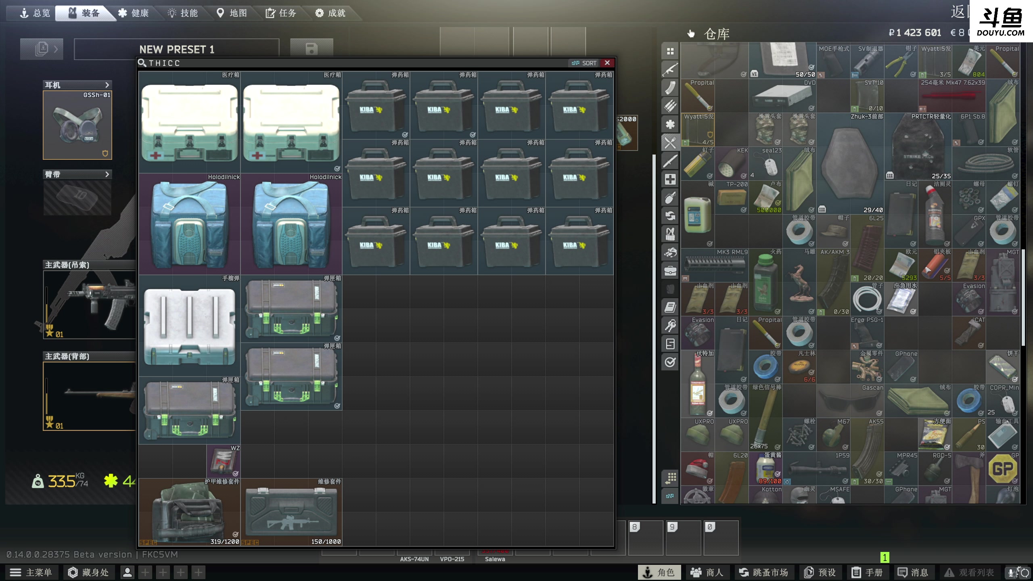Select the GP coin item in stash
Image resolution: width=1033 pixels, height=581 pixels.
pos(1003,468)
